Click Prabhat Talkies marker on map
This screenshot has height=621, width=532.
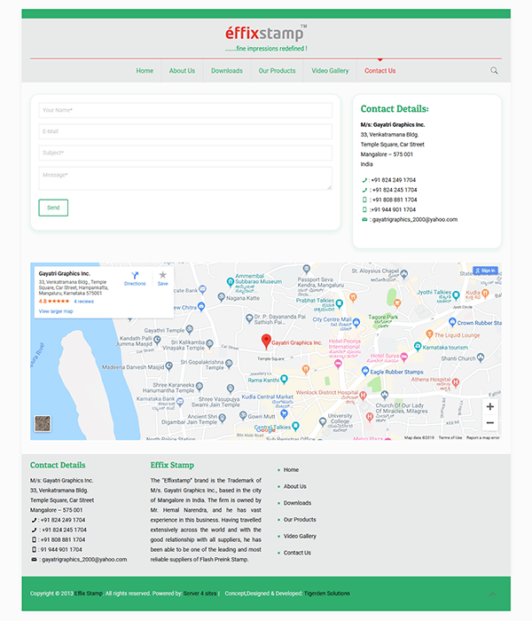tap(340, 303)
